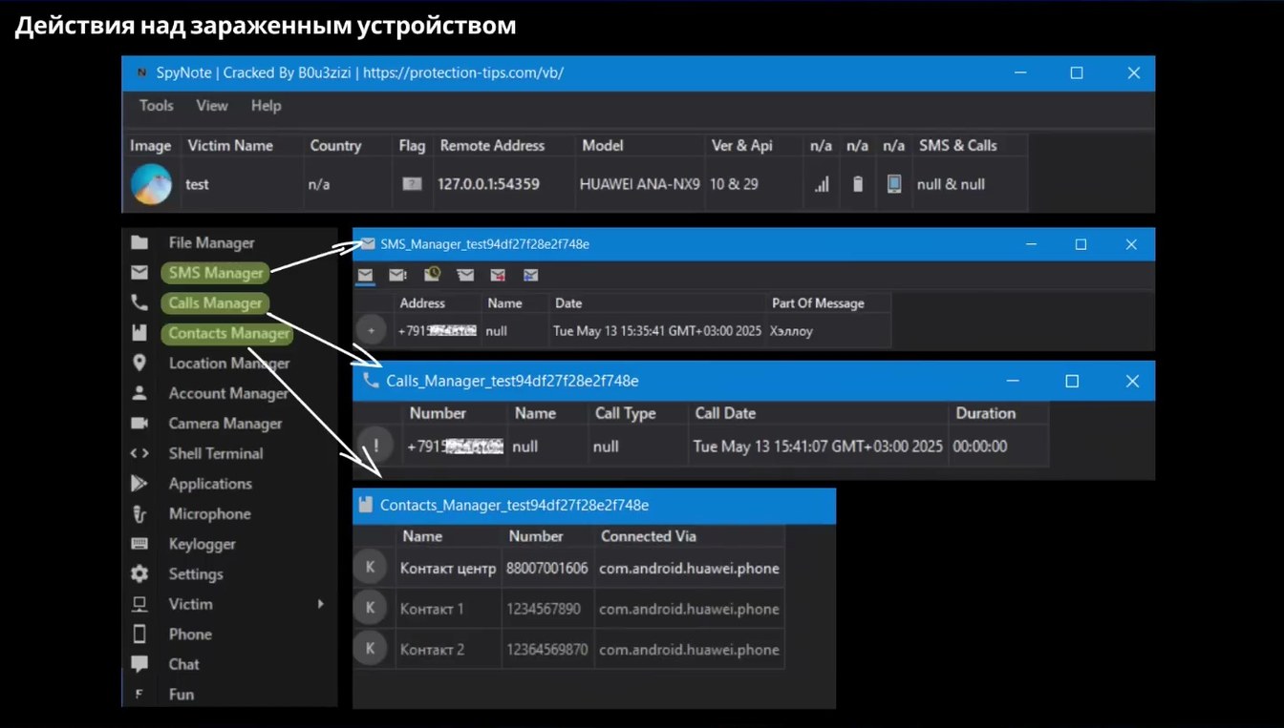Click the Remote Address column header
1284x728 pixels.
[492, 146]
